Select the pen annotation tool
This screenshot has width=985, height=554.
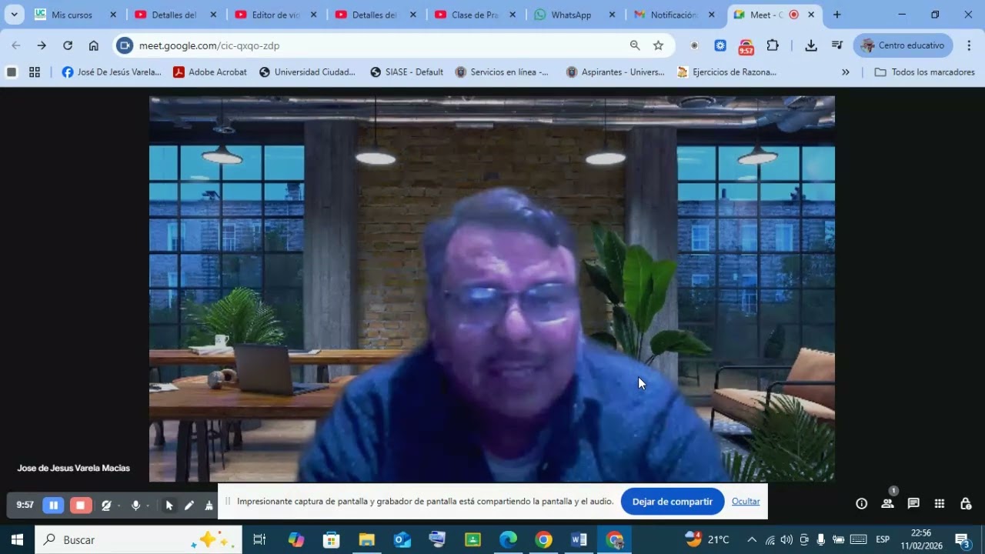click(x=189, y=506)
